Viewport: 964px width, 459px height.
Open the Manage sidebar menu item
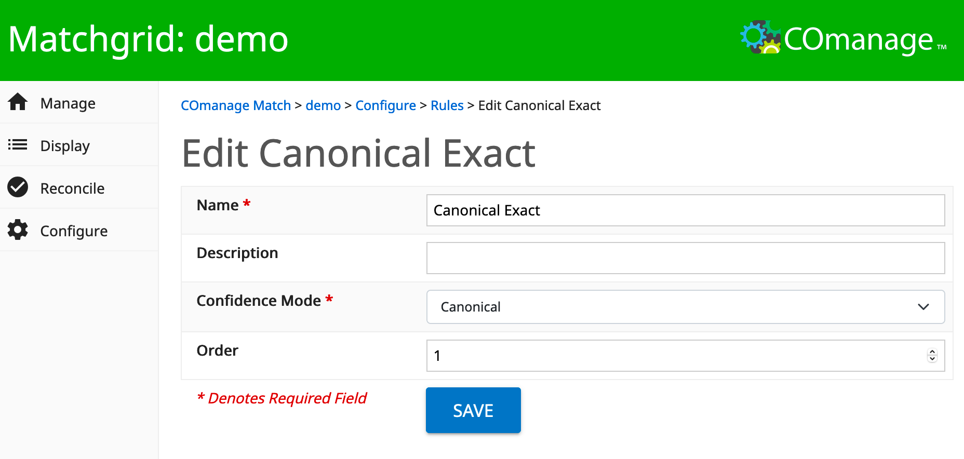[x=68, y=103]
